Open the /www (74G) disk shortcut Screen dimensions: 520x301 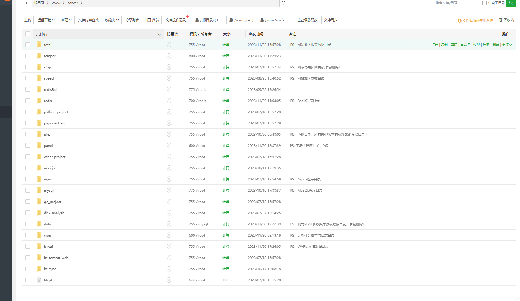pos(241,20)
